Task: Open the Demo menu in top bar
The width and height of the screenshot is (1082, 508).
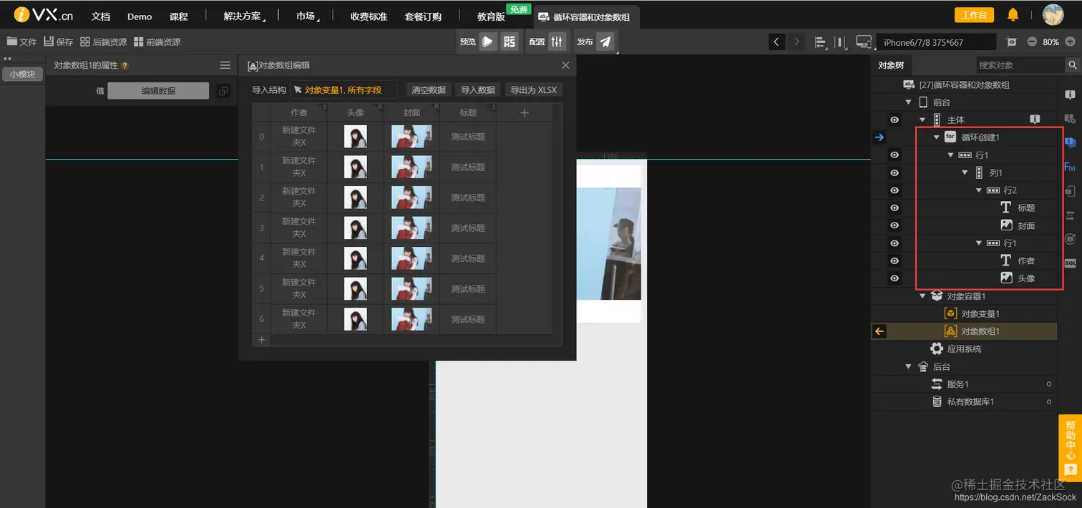Action: tap(140, 16)
